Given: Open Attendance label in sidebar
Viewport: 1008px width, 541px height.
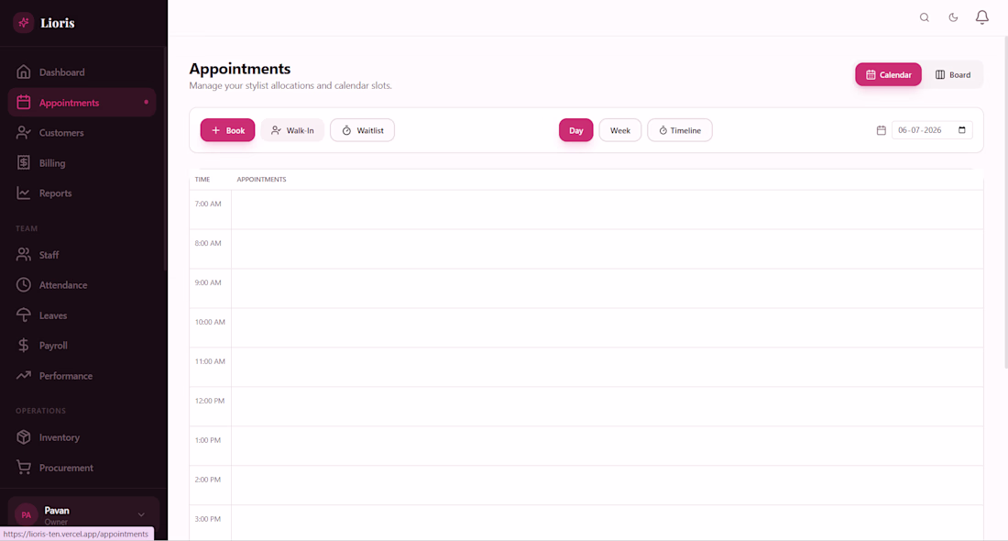Looking at the screenshot, I should (x=63, y=285).
